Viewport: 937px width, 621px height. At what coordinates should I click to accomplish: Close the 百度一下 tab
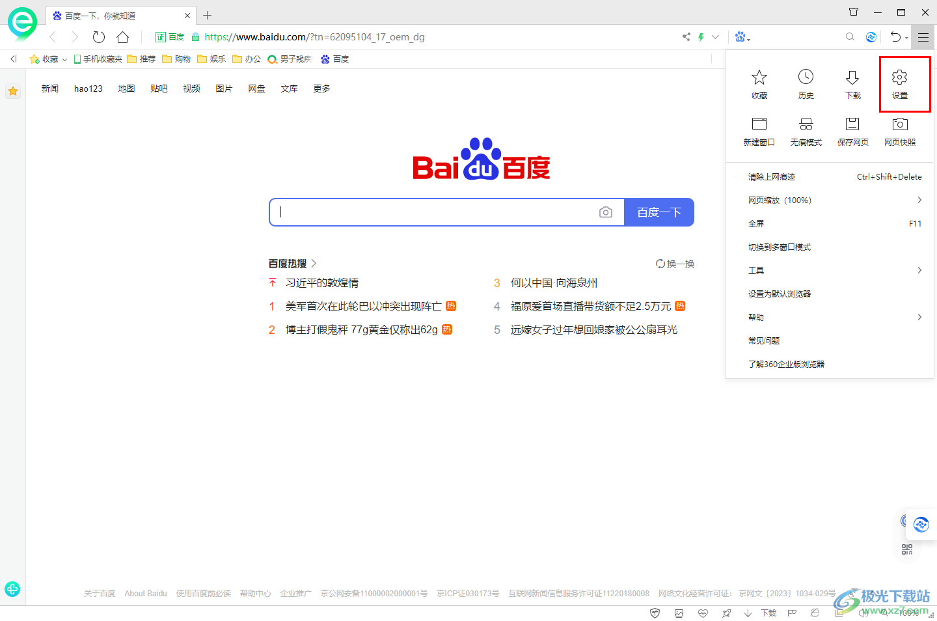[187, 16]
